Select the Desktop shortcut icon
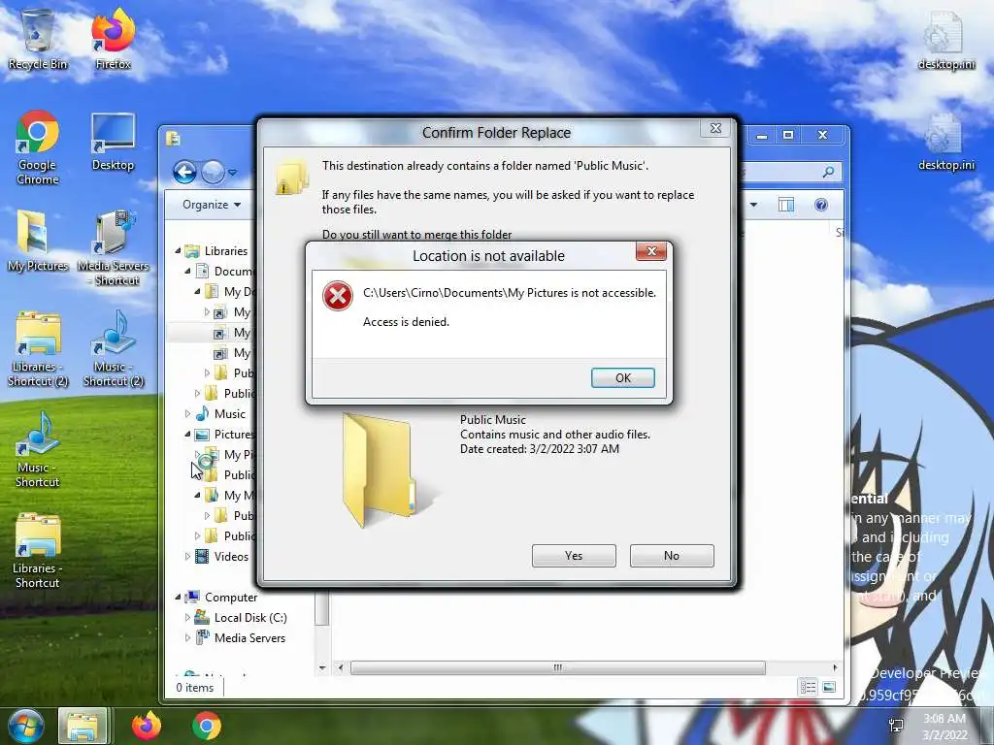Image resolution: width=994 pixels, height=745 pixels. [113, 142]
